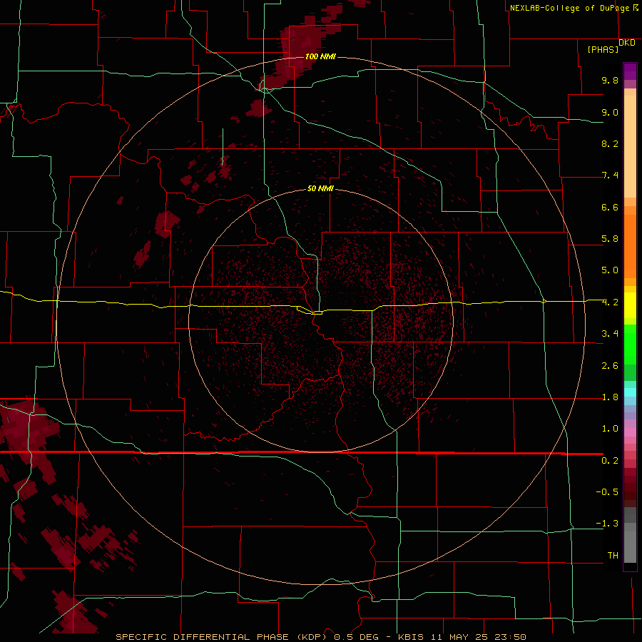Image resolution: width=642 pixels, height=642 pixels.
Task: Select the 1.0 legend value
Action: pos(610,429)
